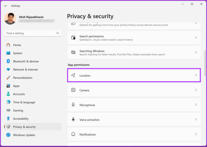Click the back arrow in Settings

coord(6,6)
